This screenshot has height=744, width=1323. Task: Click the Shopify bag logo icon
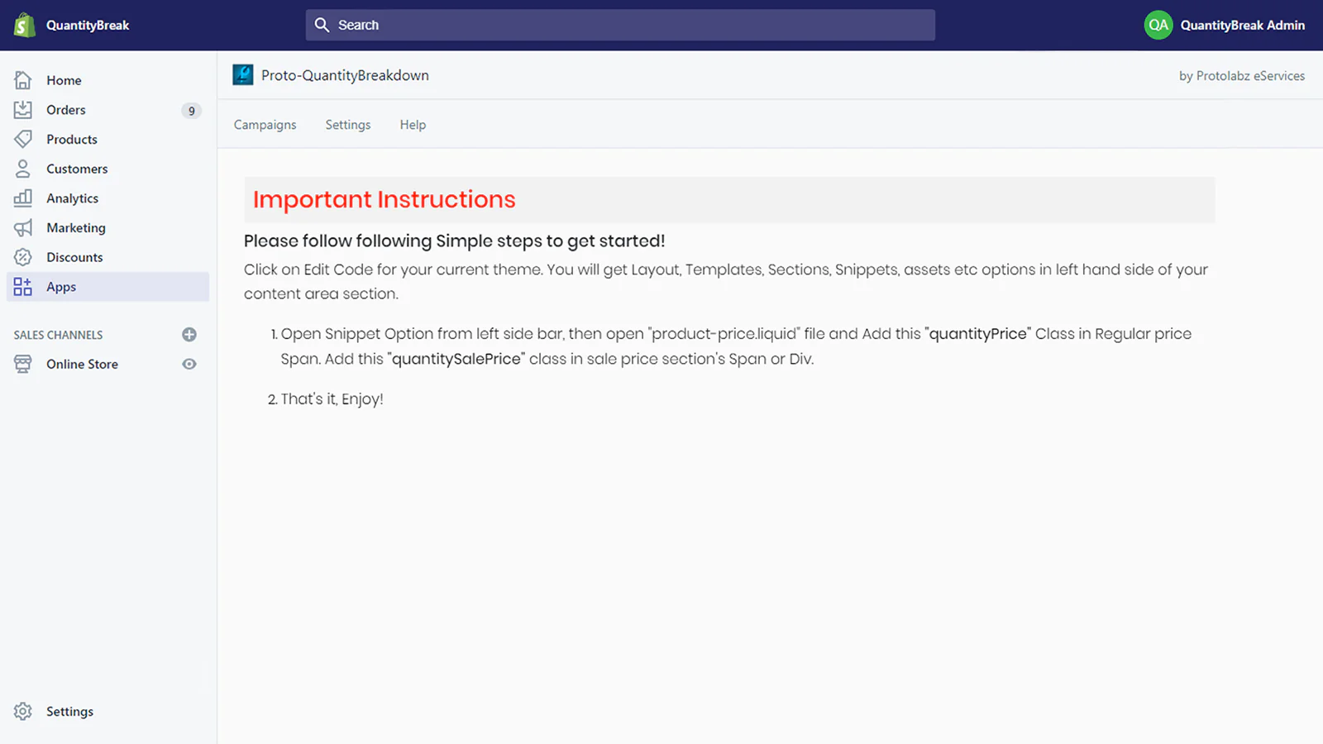[x=25, y=25]
